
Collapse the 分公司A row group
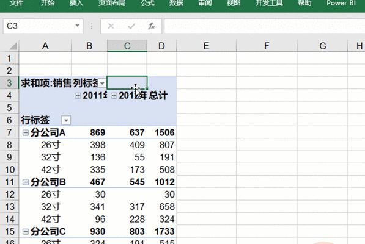26,132
